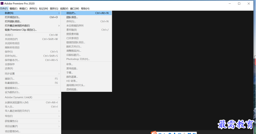Expand 导入最近使用的文件(F) submenu
The height and width of the screenshot is (134, 256).
pos(31,111)
